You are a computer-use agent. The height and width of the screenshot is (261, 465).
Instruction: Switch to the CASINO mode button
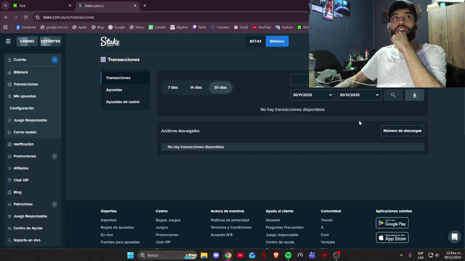(x=27, y=41)
